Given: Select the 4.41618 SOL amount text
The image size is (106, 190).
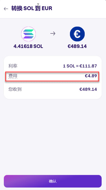Looking at the screenshot, I should click(x=28, y=46).
